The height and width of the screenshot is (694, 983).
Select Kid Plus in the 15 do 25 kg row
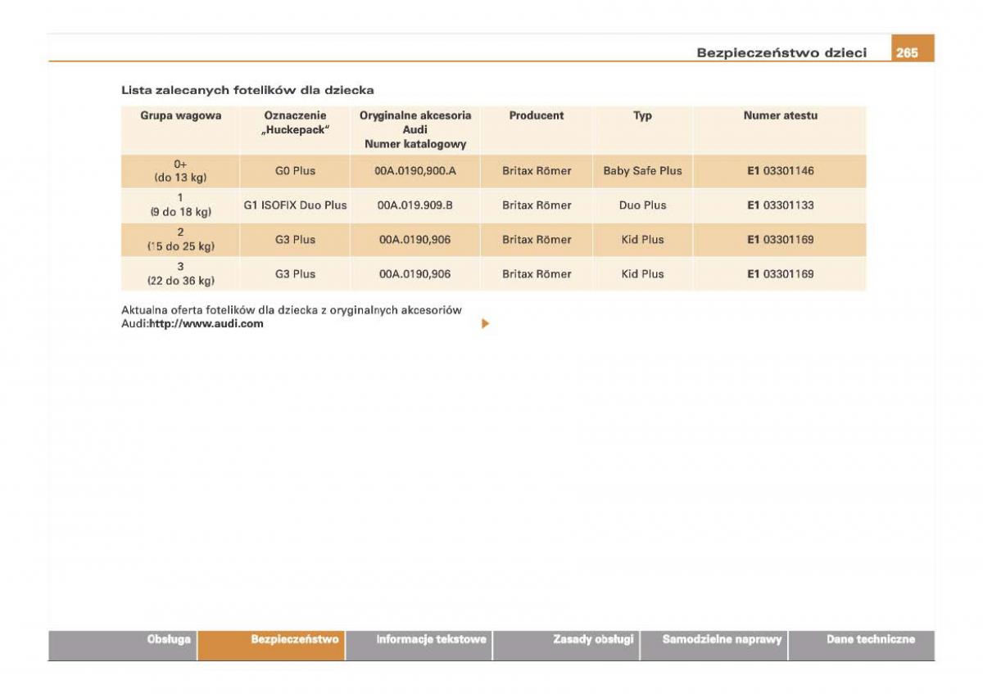(642, 240)
